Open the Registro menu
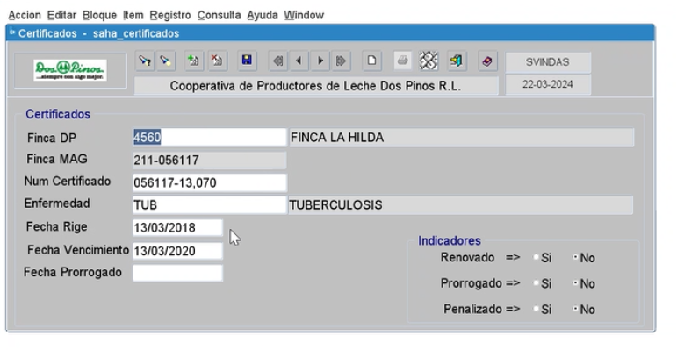677x350 pixels. (170, 15)
